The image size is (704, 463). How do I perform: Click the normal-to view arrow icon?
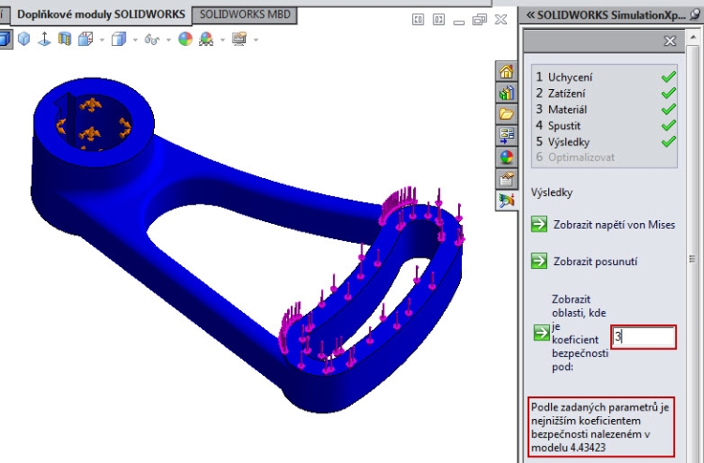pos(44,39)
